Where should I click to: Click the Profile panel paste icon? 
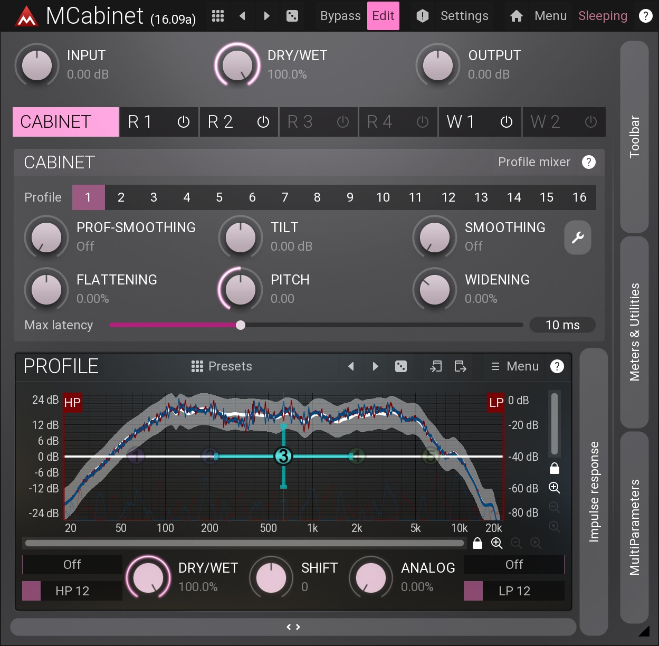[x=436, y=366]
